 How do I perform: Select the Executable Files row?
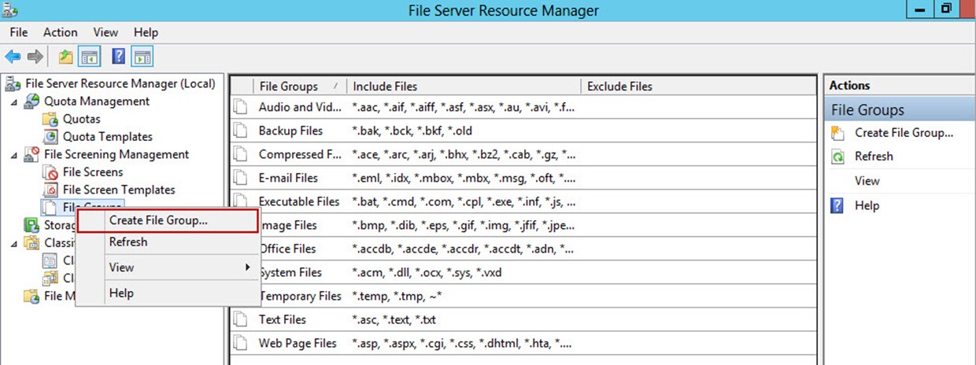(299, 201)
